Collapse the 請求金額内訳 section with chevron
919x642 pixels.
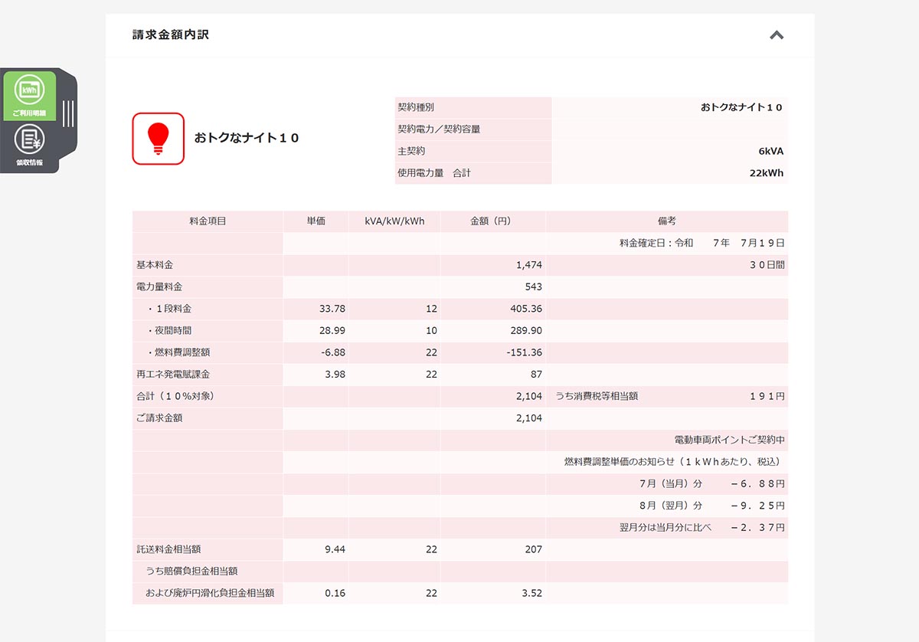777,34
